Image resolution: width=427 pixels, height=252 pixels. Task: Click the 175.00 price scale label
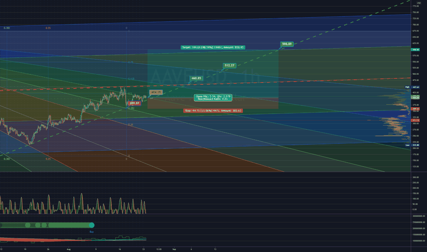(x=416, y=154)
